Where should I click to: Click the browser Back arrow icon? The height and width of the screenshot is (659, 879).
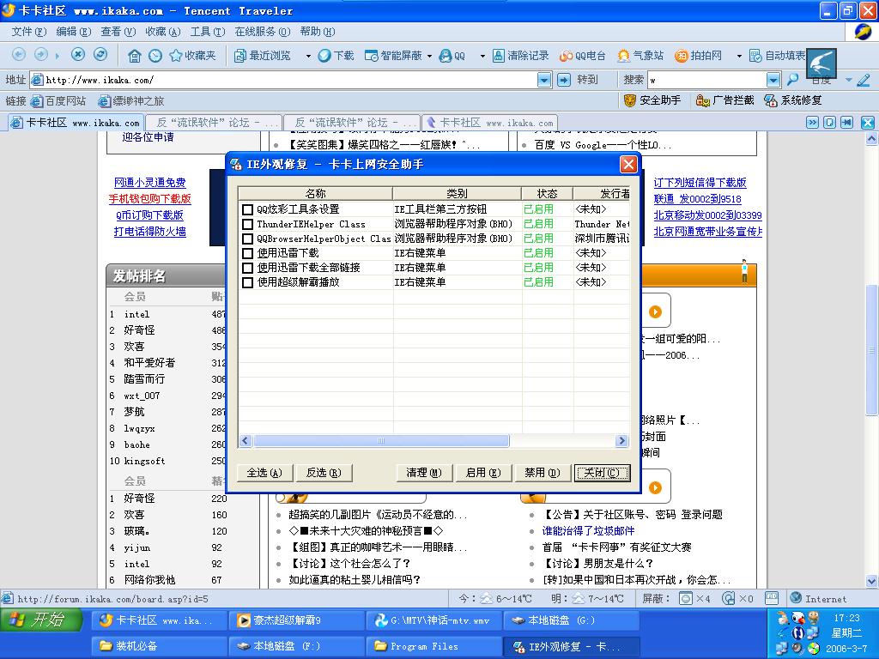pyautogui.click(x=19, y=54)
